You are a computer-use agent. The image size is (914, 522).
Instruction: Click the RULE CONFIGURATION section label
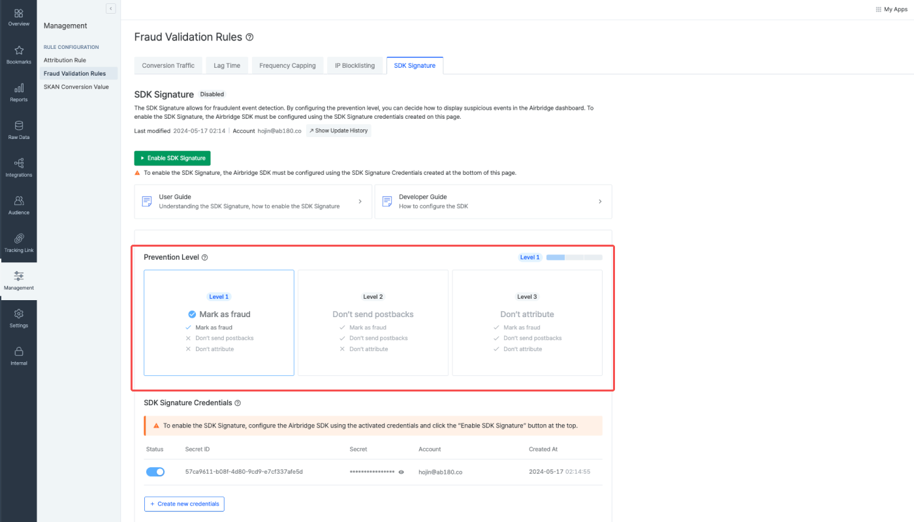pos(71,47)
